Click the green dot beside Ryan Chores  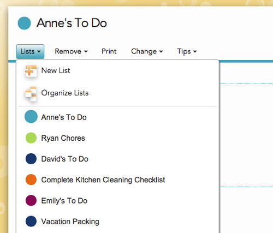(x=31, y=138)
